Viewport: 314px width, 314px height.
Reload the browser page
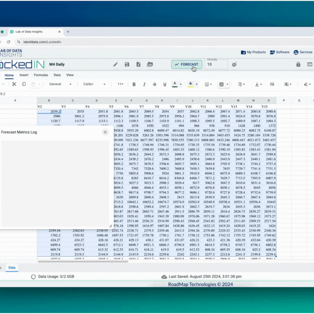click(8, 42)
